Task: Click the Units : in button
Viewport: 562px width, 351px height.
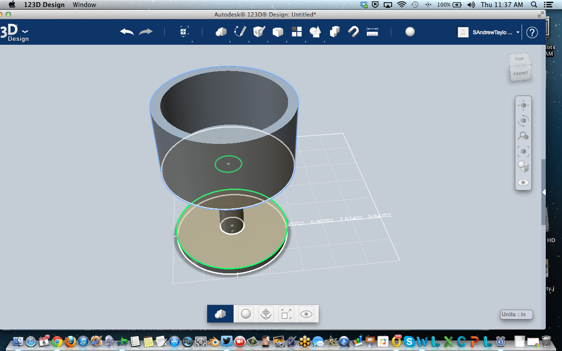Action: tap(516, 315)
